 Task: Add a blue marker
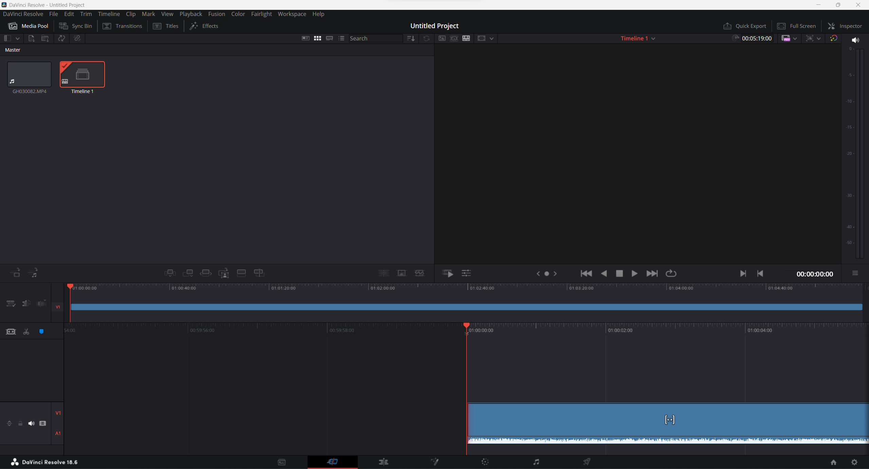click(x=41, y=331)
